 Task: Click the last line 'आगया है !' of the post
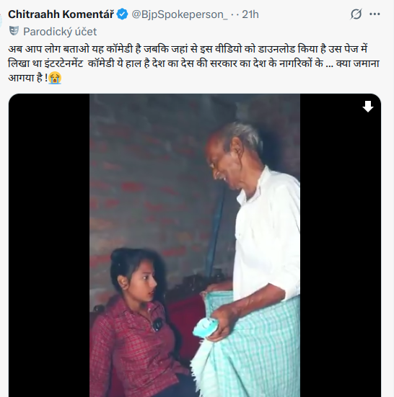(x=28, y=78)
